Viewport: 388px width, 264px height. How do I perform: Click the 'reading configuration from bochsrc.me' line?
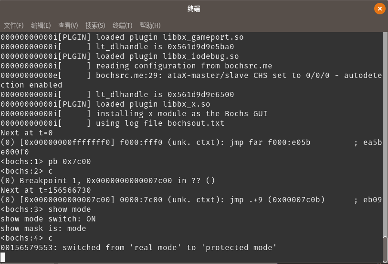pyautogui.click(x=184, y=66)
